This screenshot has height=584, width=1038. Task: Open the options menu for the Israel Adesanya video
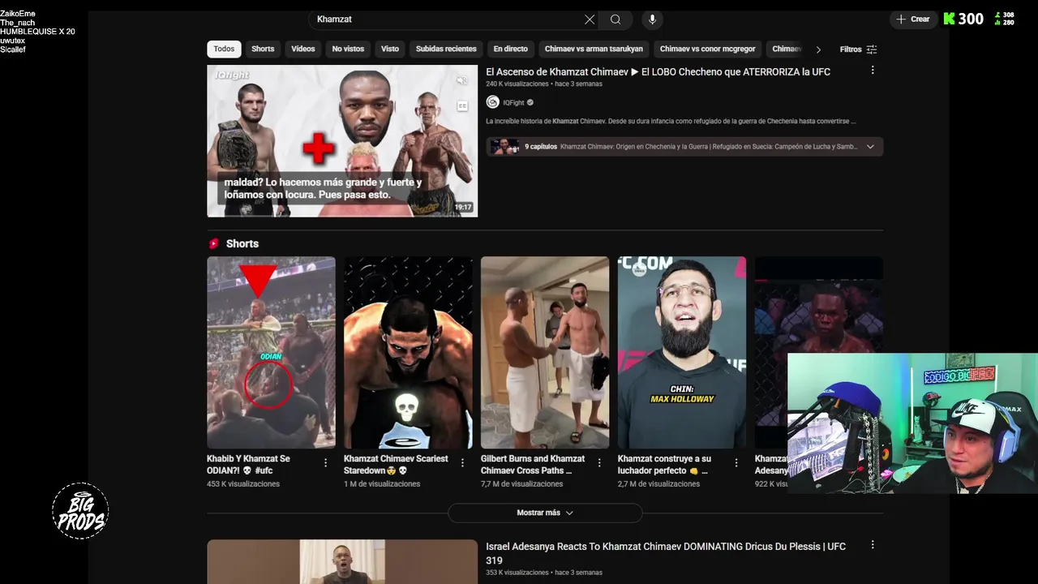873,545
